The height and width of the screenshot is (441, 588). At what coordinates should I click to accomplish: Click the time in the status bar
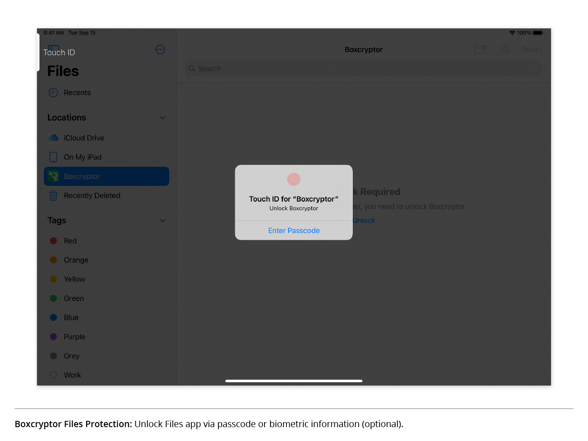pos(54,33)
